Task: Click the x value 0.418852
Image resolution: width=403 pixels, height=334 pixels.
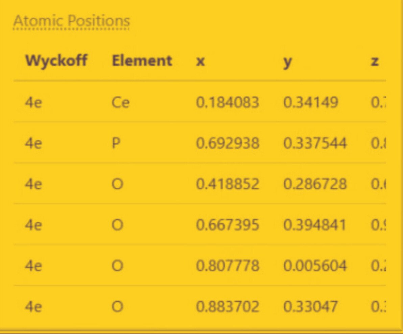Action: click(x=228, y=184)
